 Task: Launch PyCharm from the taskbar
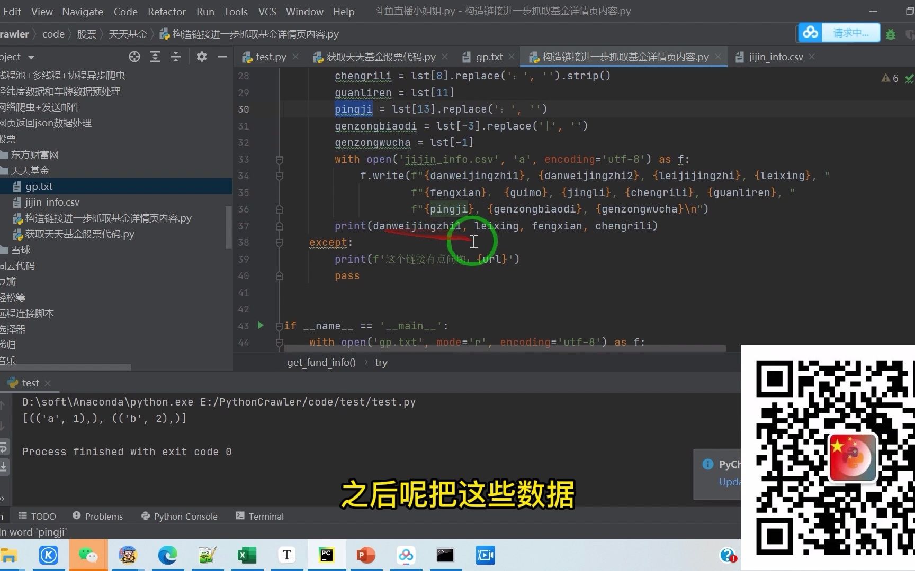coord(326,555)
